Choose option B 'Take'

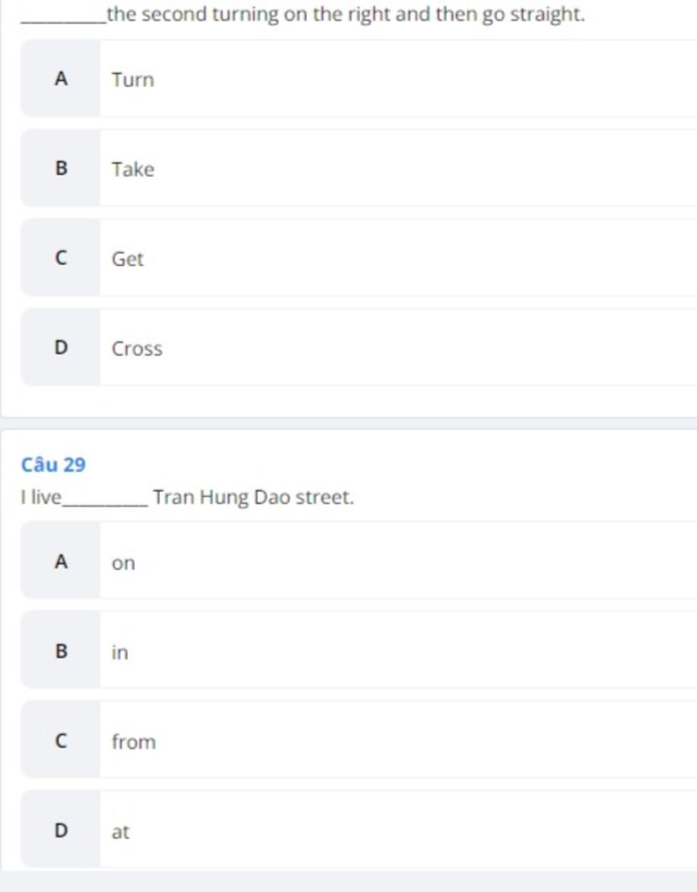[x=359, y=168]
